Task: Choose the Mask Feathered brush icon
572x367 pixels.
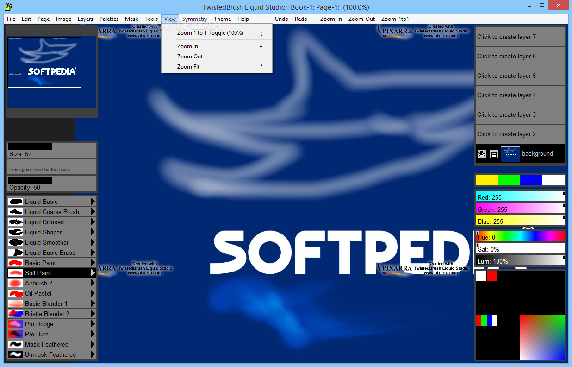Action: 16,344
